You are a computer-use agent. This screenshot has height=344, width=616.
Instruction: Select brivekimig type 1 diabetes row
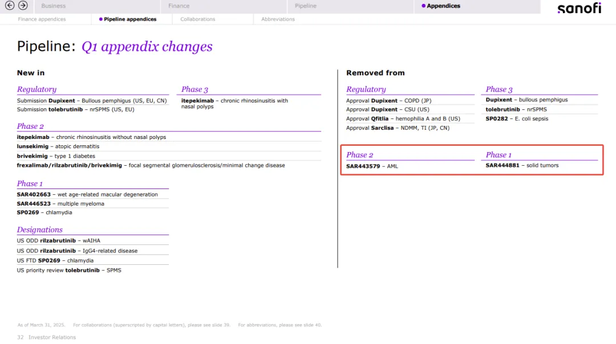click(56, 156)
